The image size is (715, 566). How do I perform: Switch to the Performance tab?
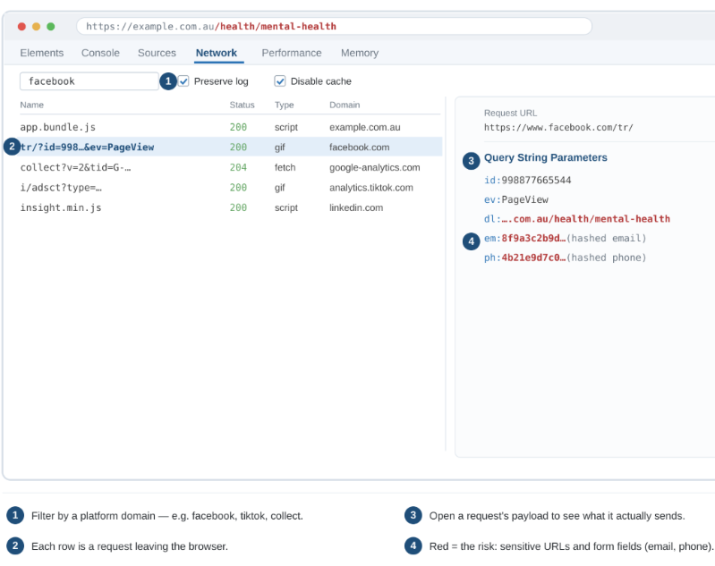click(292, 53)
